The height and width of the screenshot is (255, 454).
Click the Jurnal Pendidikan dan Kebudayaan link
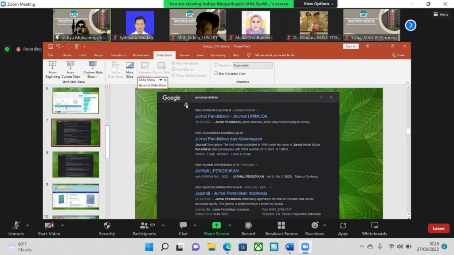(228, 139)
